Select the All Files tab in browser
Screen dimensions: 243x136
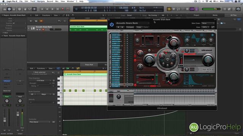pos(234,15)
